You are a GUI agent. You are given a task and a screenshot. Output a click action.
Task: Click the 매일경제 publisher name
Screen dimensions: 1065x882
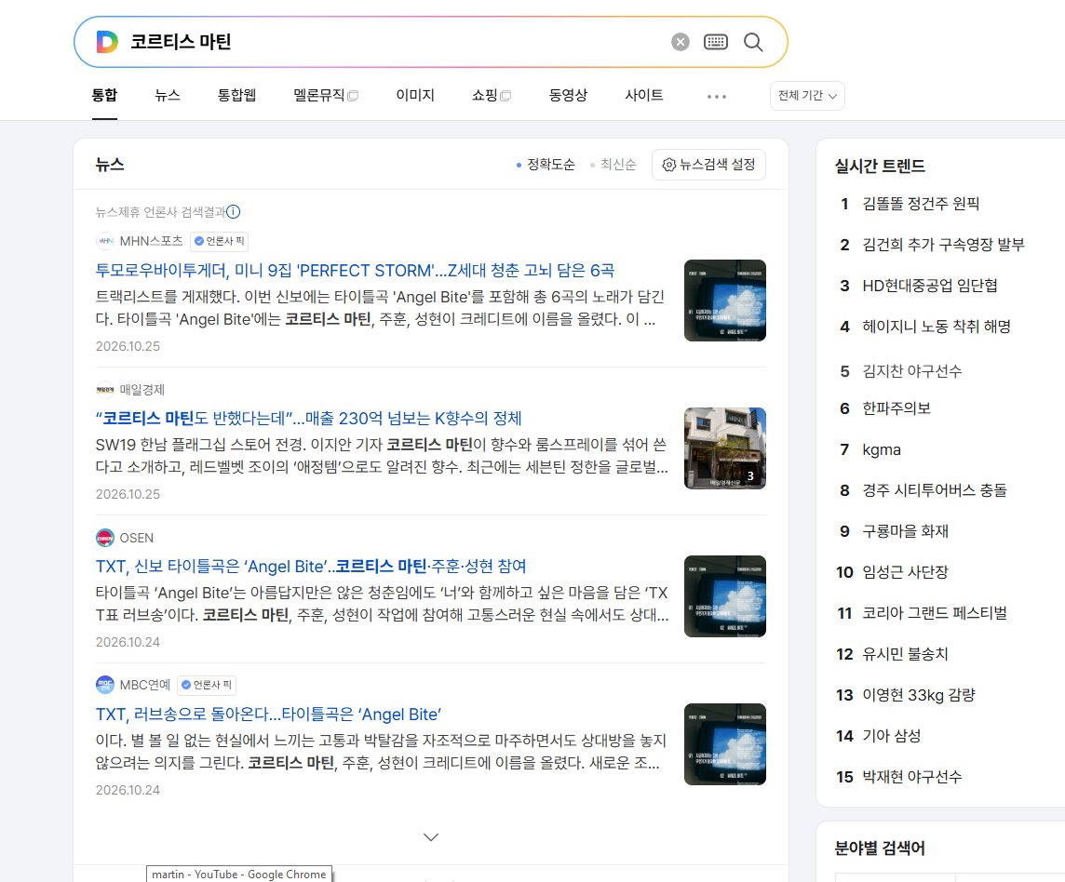coord(142,390)
